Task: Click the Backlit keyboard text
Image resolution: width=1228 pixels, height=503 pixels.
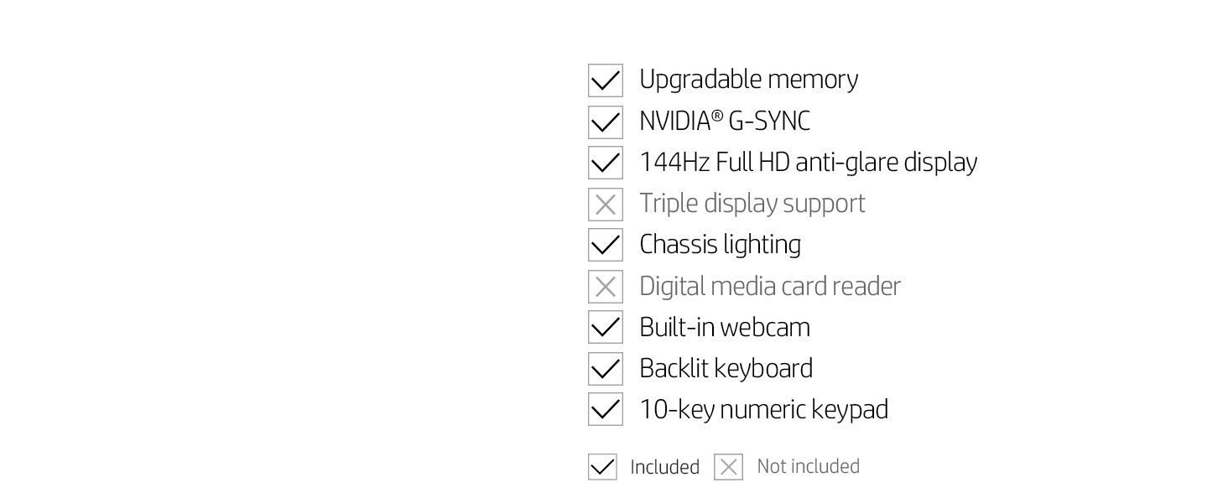Action: pyautogui.click(x=726, y=368)
